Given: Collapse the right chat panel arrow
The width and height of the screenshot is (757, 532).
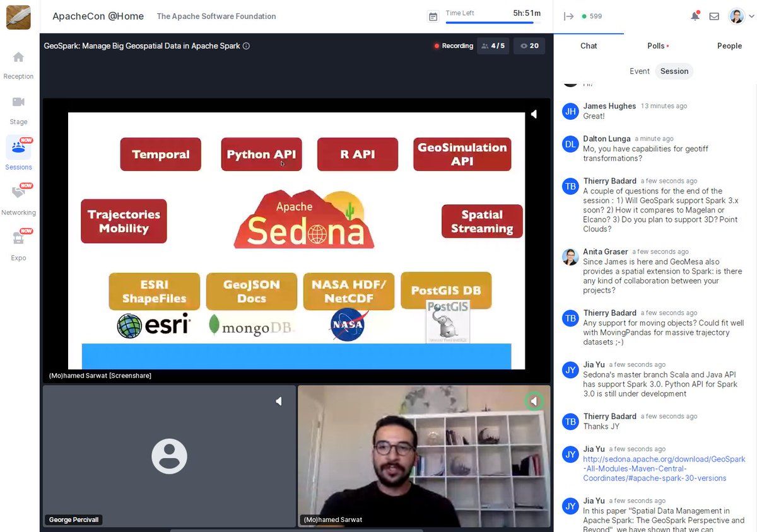Looking at the screenshot, I should click(x=568, y=16).
